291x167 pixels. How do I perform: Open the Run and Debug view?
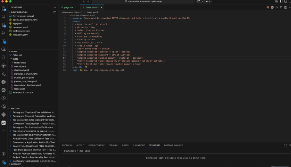tap(3, 33)
